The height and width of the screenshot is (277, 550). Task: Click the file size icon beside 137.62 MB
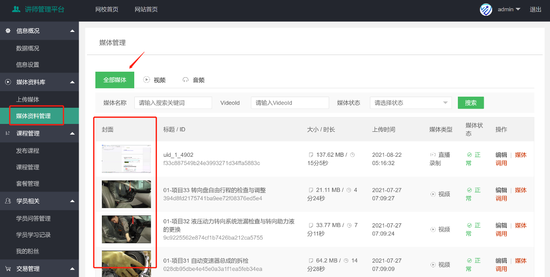tap(311, 155)
